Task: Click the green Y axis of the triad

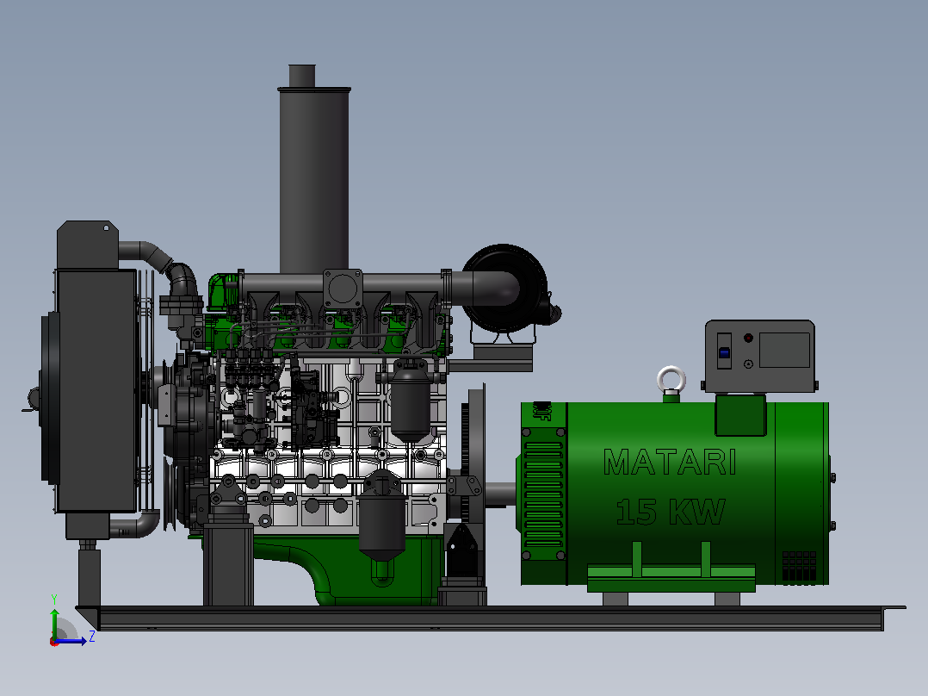Action: (54, 623)
